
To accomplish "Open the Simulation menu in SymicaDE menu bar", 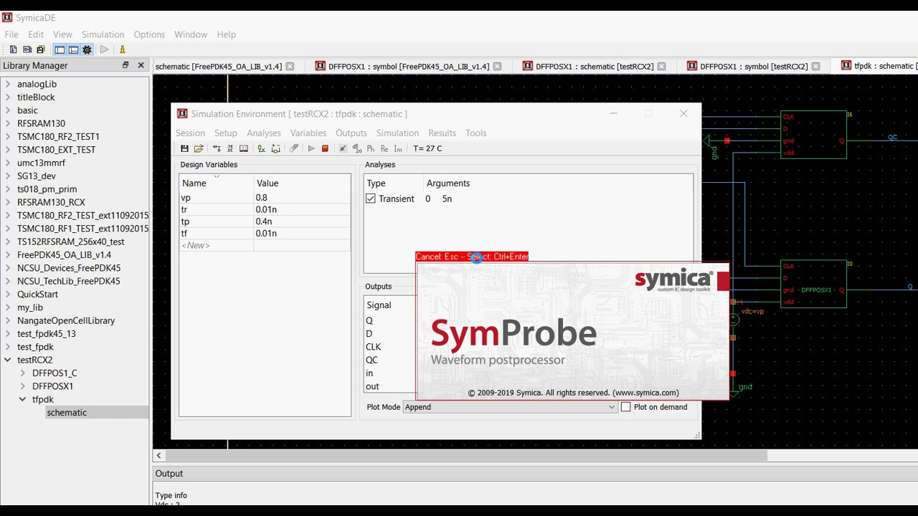I will pos(103,34).
